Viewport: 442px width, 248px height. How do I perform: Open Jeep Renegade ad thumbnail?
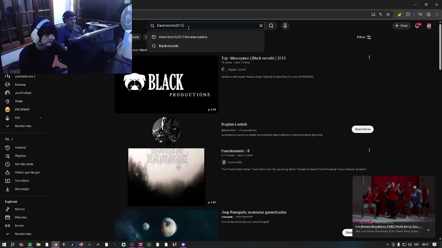(166, 225)
